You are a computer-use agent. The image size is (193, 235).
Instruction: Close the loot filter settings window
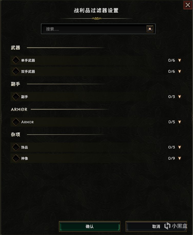(x=188, y=5)
